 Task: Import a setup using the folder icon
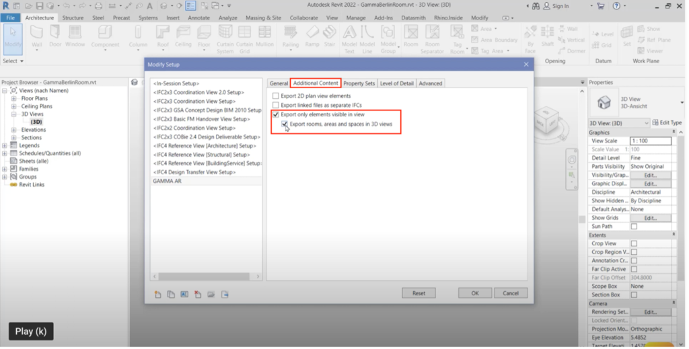(x=211, y=295)
